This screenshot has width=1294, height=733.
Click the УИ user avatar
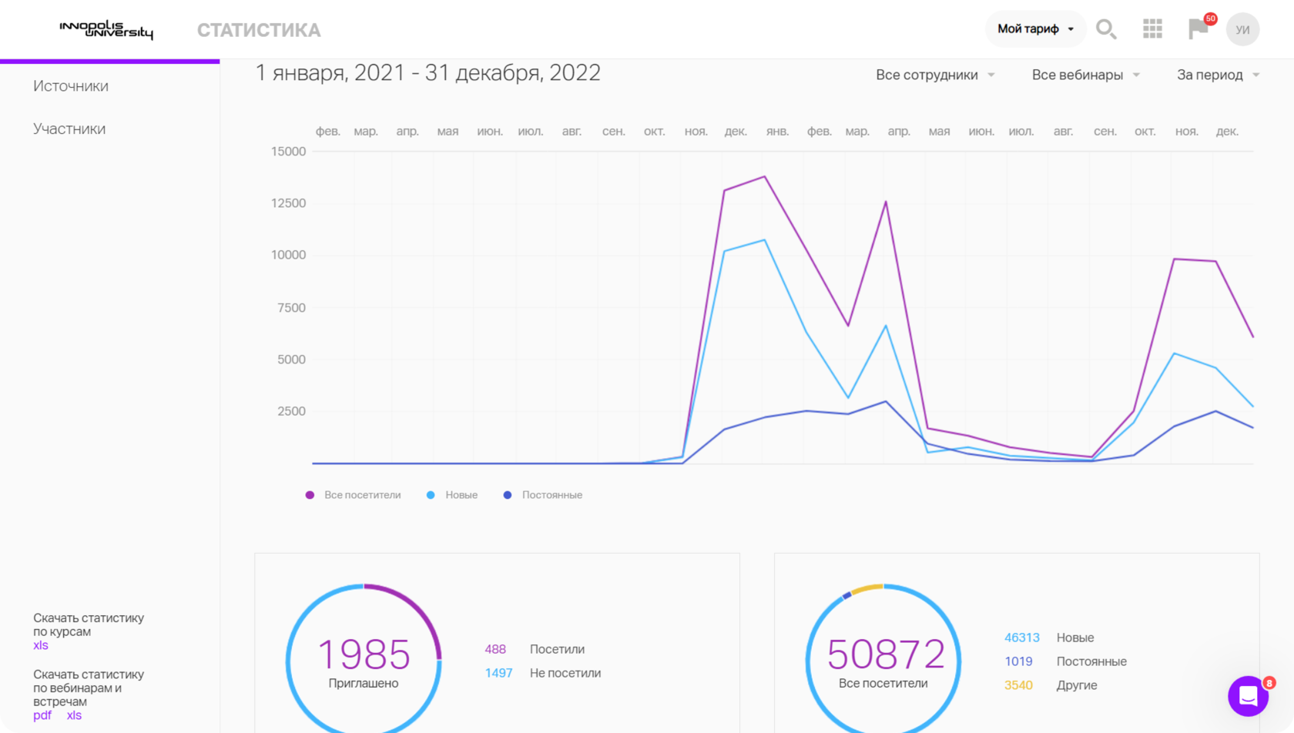coord(1242,29)
